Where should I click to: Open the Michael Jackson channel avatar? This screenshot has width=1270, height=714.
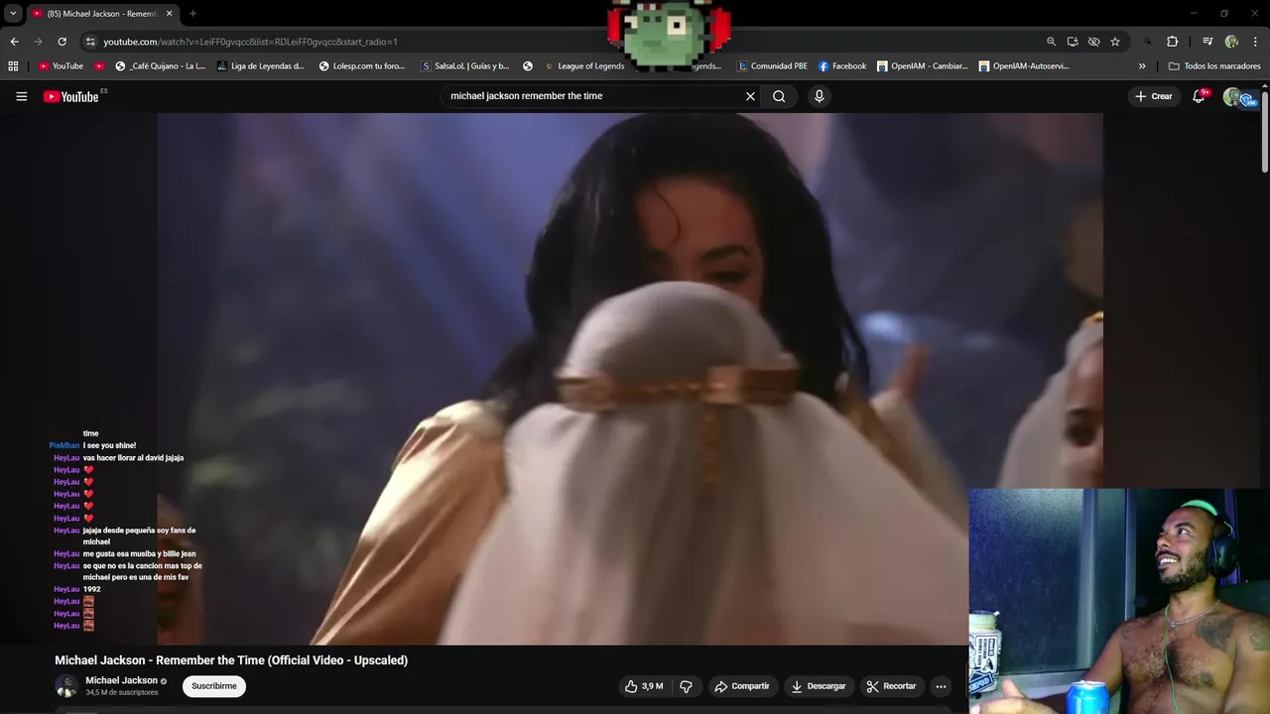pyautogui.click(x=66, y=686)
